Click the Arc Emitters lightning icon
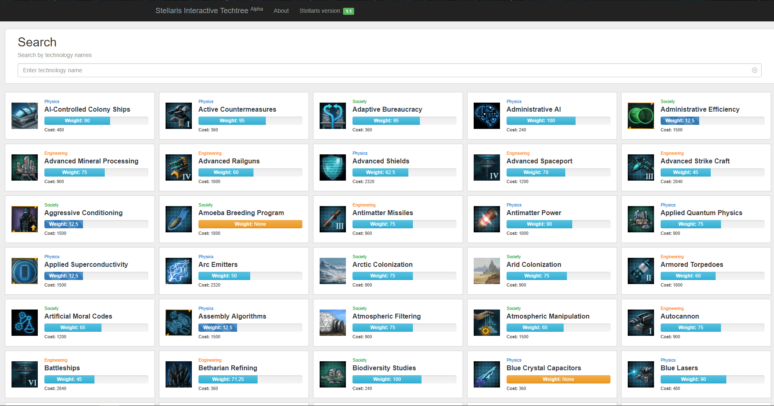774x406 pixels. point(179,271)
